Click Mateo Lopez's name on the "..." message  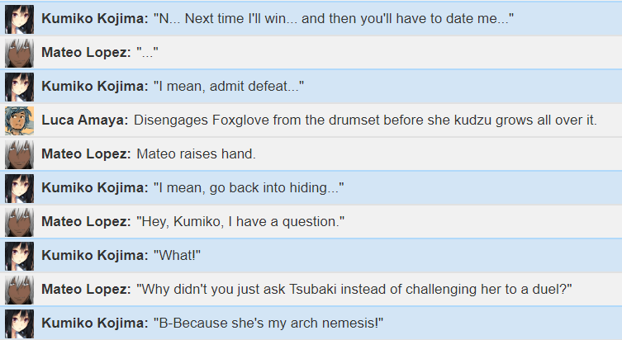coord(86,52)
